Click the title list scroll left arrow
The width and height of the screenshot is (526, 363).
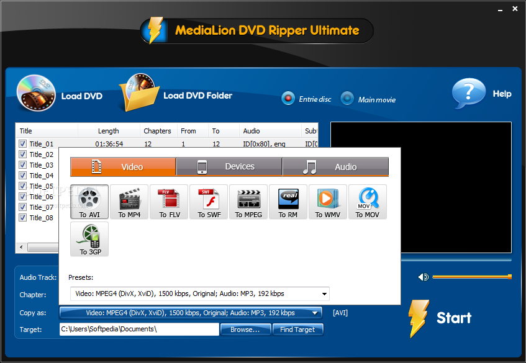(x=22, y=248)
